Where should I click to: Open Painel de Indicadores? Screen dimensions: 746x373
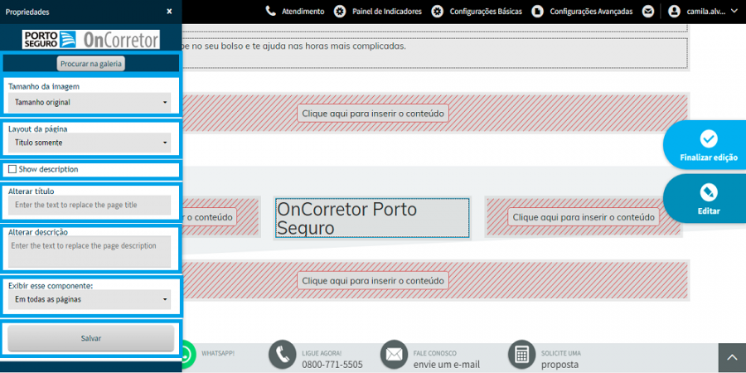[387, 12]
